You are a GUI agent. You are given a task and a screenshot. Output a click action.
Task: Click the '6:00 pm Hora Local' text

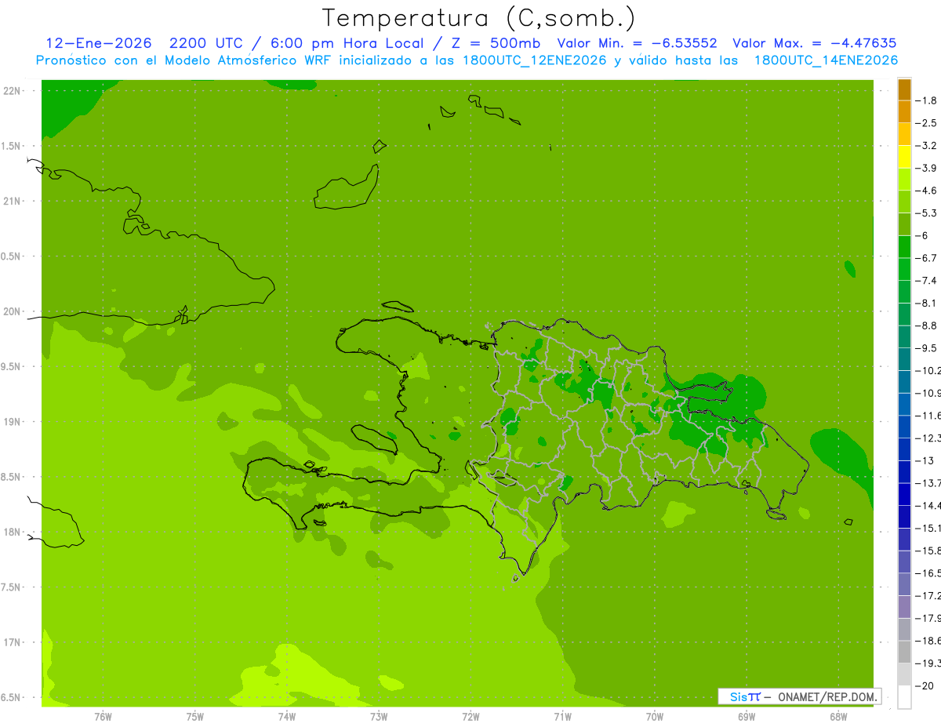coord(347,43)
